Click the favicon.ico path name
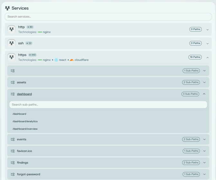Screen dimensions: 216x180 click(25, 151)
